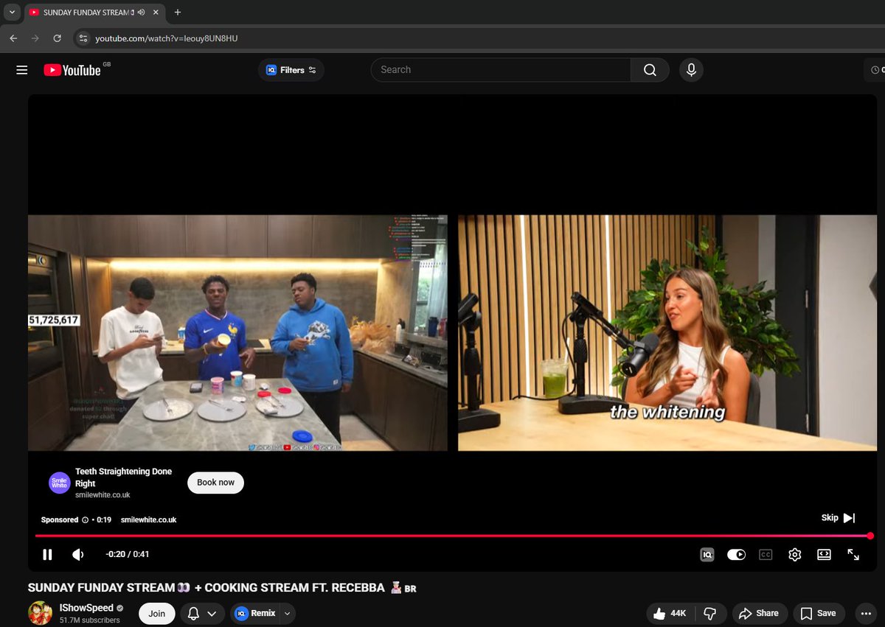Viewport: 885px width, 627px height.
Task: Close the SUNDAY FUNDAY STREAM tab
Action: click(x=156, y=13)
